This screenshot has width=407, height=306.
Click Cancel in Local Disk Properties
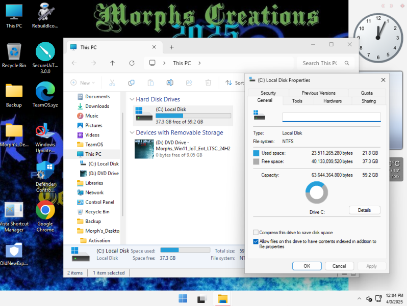[339, 266]
